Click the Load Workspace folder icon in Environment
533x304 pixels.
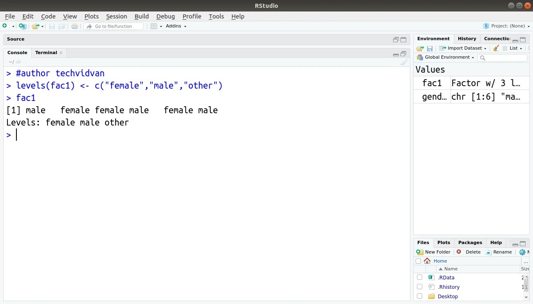420,48
